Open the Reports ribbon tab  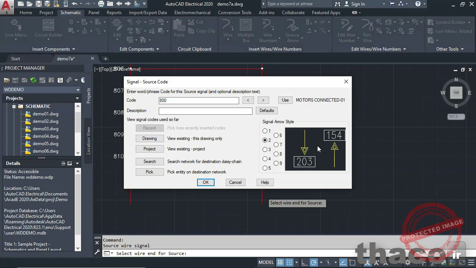pyautogui.click(x=114, y=12)
